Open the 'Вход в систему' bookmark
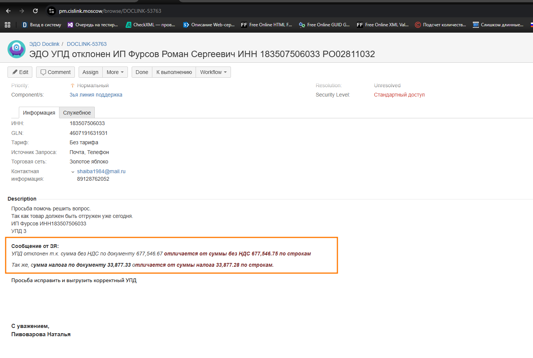533x358 pixels. click(x=41, y=25)
